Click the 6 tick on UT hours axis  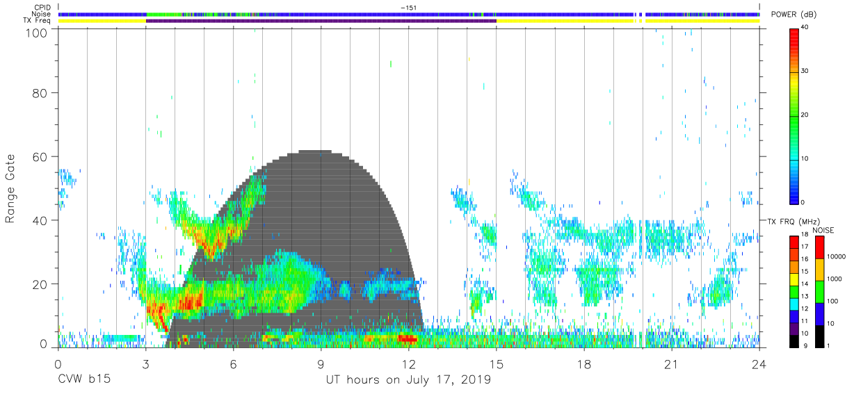pos(233,364)
